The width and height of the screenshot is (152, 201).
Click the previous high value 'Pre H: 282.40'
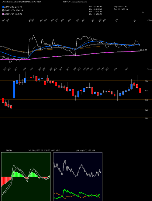pos(95,9)
